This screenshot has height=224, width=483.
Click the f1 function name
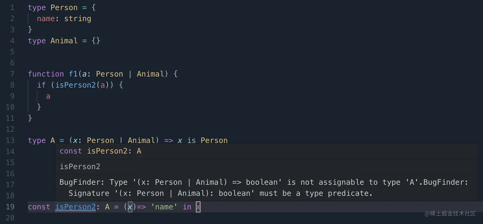(x=73, y=74)
